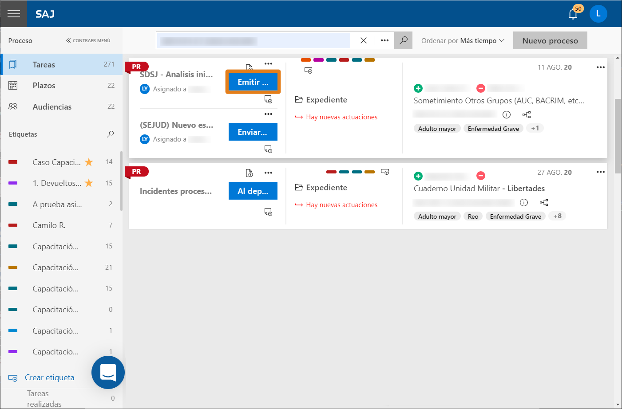Click red color swatch of Camilo R.
Screen dimensions: 622x409
[x=13, y=225]
